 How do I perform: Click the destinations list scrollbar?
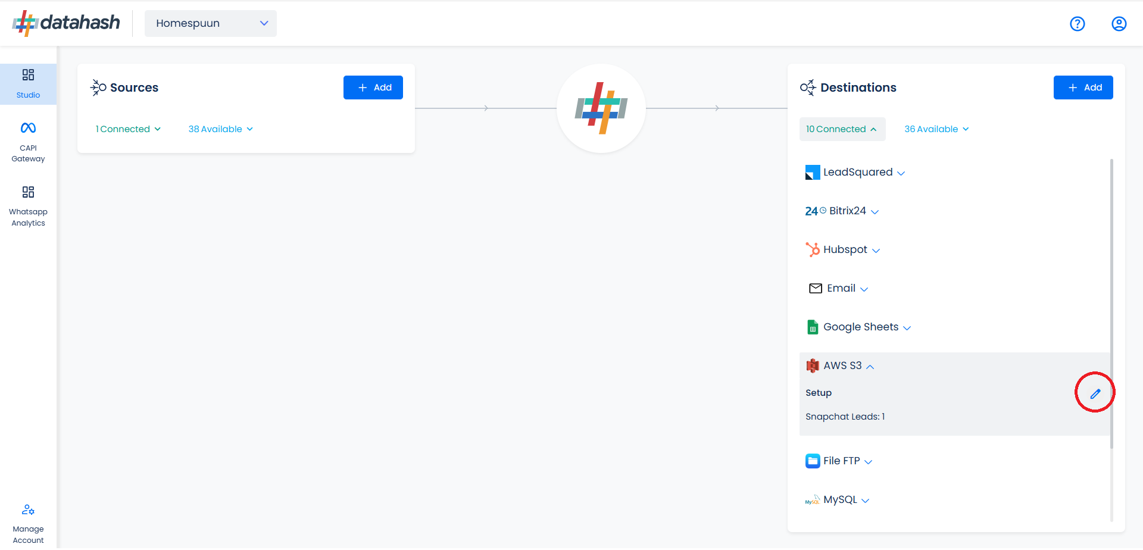tap(1111, 304)
